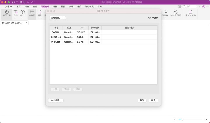Image resolution: width=210 pixels, height=123 pixels.
Task: Open the Add Files (添加文件...) dropdown
Action: (x=57, y=18)
